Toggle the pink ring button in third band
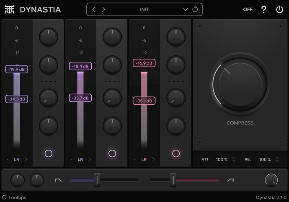Viewport: 289px width, 202px height. (176, 153)
